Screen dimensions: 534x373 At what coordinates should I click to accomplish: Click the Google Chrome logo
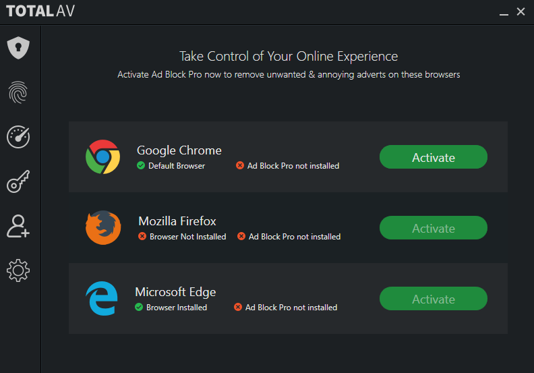pos(103,156)
